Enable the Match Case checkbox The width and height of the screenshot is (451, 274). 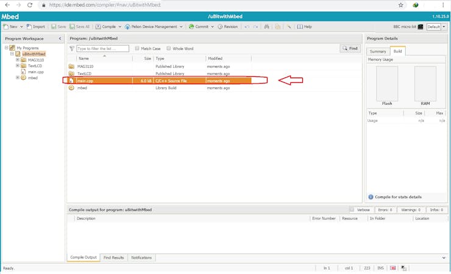tap(137, 48)
